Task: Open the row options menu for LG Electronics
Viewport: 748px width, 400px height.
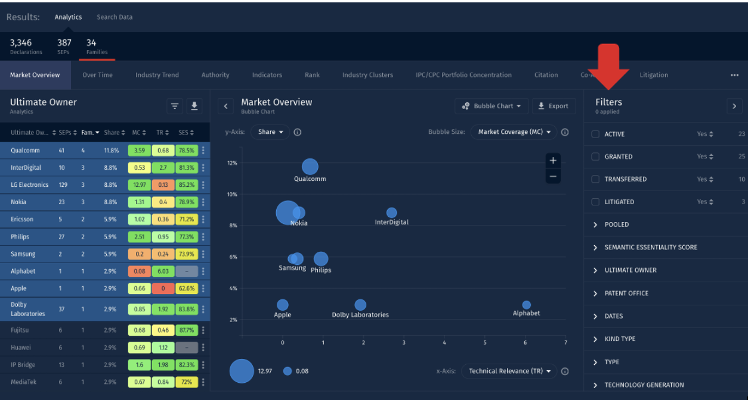Action: point(203,185)
